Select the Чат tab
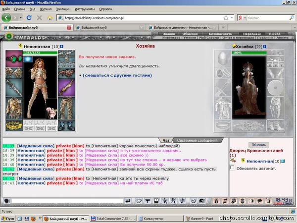 [x=166, y=140]
